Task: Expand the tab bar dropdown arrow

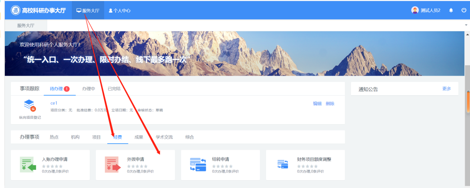Action: pyautogui.click(x=466, y=25)
